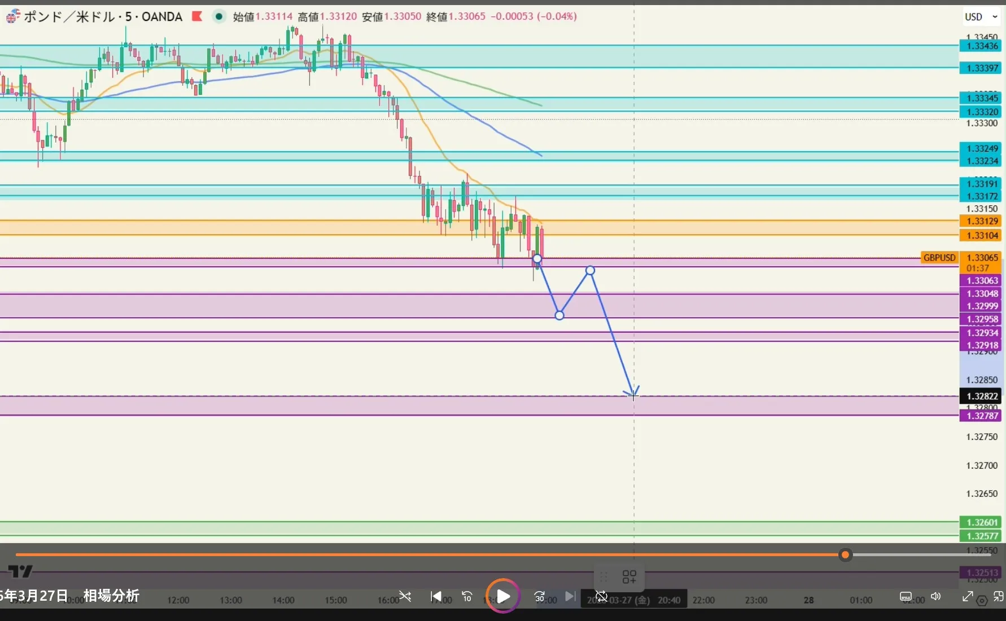Click the 14:00 time axis label
Screen dimensions: 1006x621
point(283,600)
